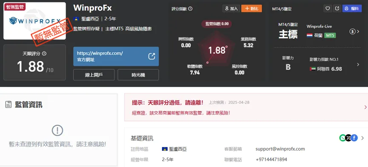The height and width of the screenshot is (167, 368).
Task: Click the 影響力 B grade
Action: [288, 67]
